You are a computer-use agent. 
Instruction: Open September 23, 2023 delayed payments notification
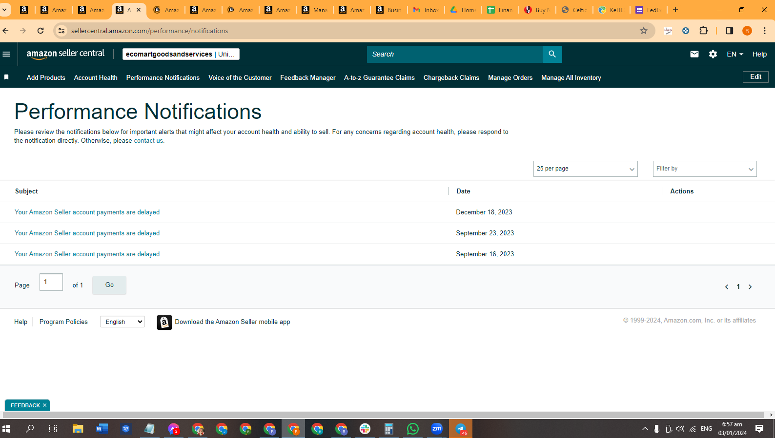pos(87,233)
